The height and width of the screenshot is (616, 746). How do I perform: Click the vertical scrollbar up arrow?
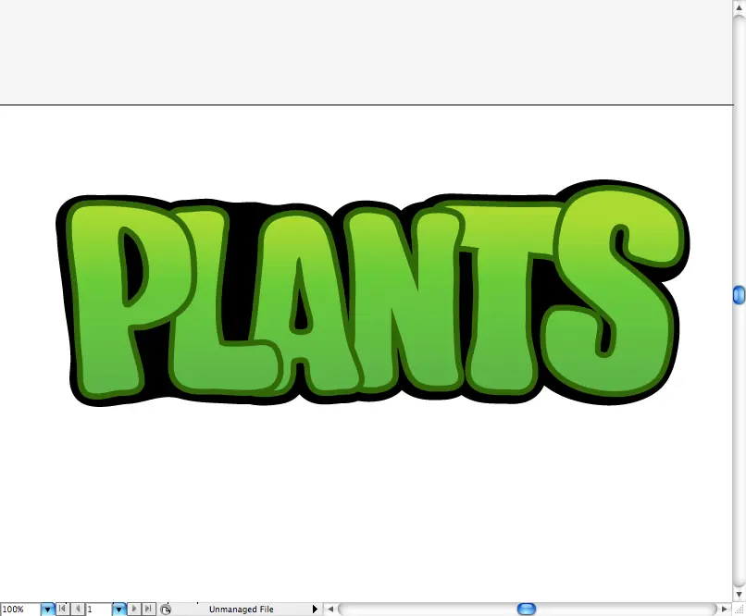click(739, 7)
